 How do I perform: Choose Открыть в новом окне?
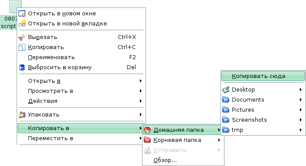pos(81,14)
